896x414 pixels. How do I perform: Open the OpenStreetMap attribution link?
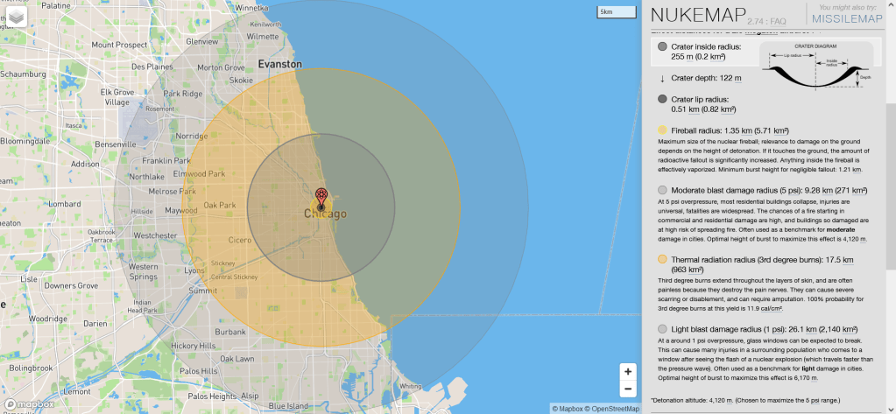tap(617, 409)
